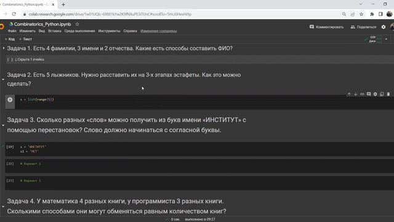Open the Инструменты menu
Screen dimensions: 394x222
click(x=109, y=31)
